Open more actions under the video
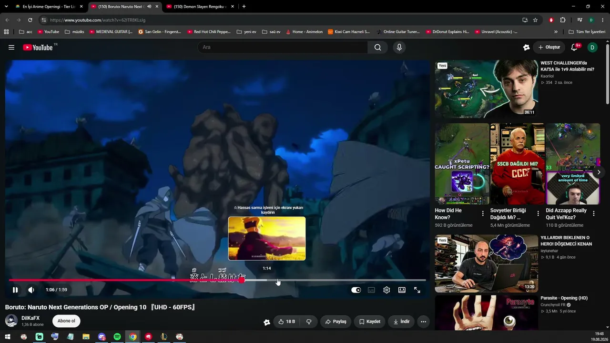This screenshot has height=343, width=610. [x=423, y=322]
